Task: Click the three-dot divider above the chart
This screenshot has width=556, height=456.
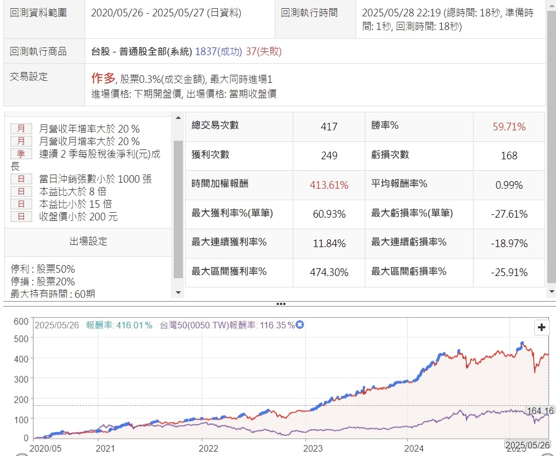Action: click(281, 304)
